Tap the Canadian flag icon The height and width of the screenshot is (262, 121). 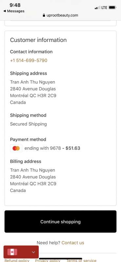[12, 252]
